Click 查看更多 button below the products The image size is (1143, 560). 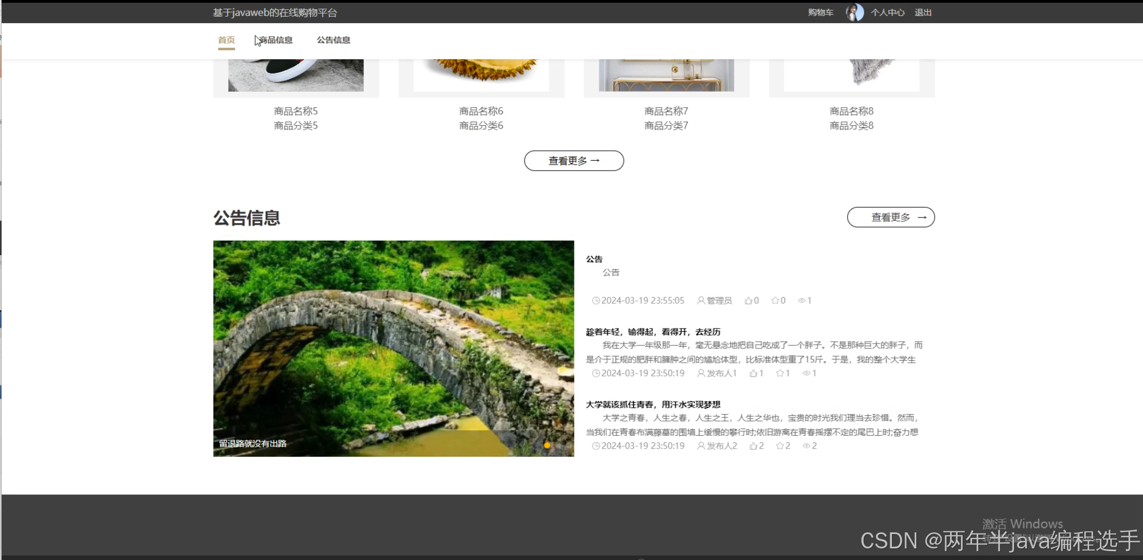[574, 161]
